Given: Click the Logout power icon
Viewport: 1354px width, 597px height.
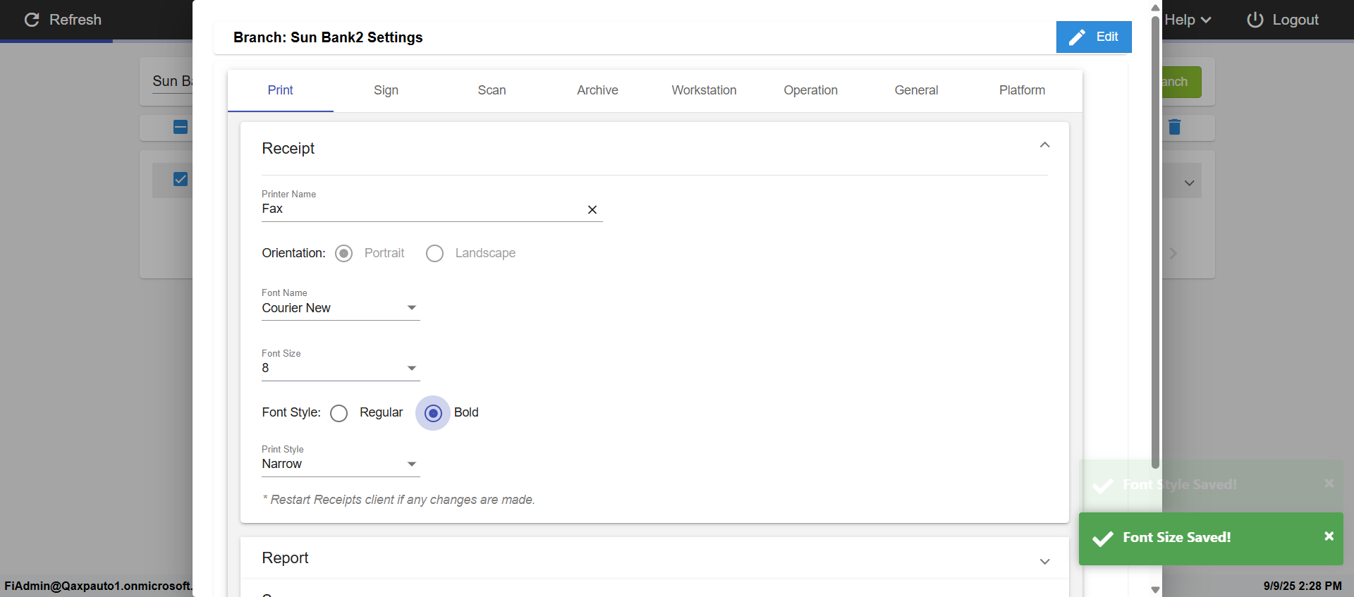Looking at the screenshot, I should pyautogui.click(x=1255, y=20).
